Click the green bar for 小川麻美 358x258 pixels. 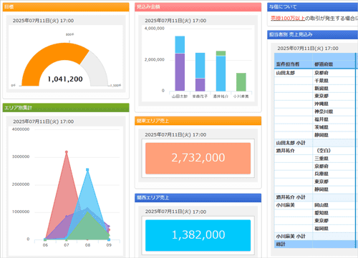pos(241,82)
